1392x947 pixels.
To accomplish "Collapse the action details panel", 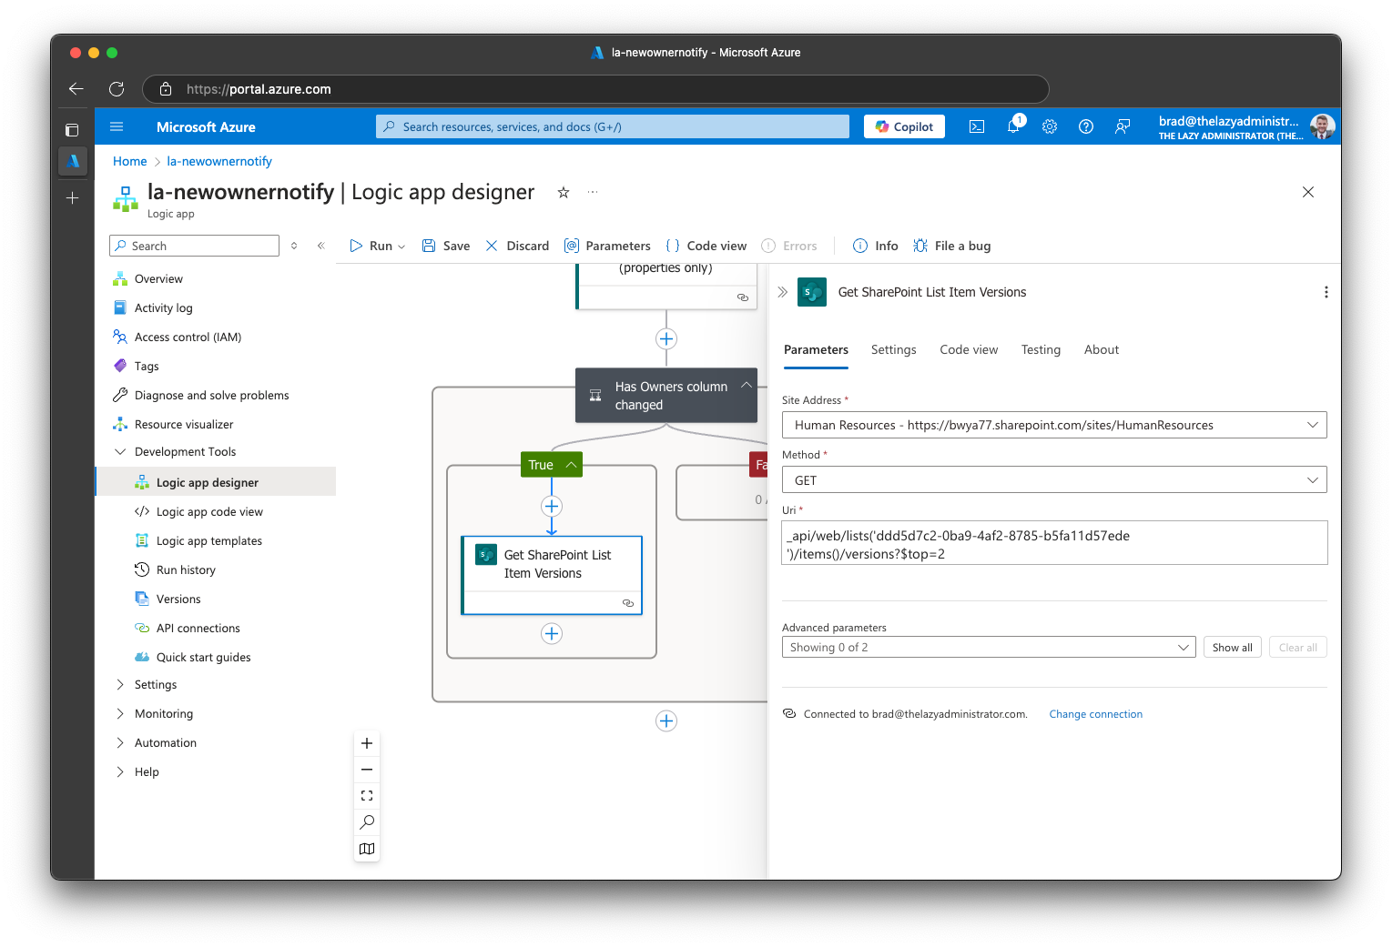I will (x=782, y=292).
